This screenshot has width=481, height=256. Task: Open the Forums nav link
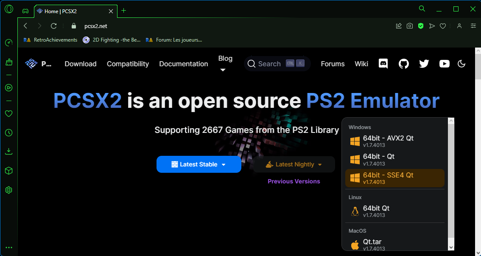pyautogui.click(x=333, y=64)
